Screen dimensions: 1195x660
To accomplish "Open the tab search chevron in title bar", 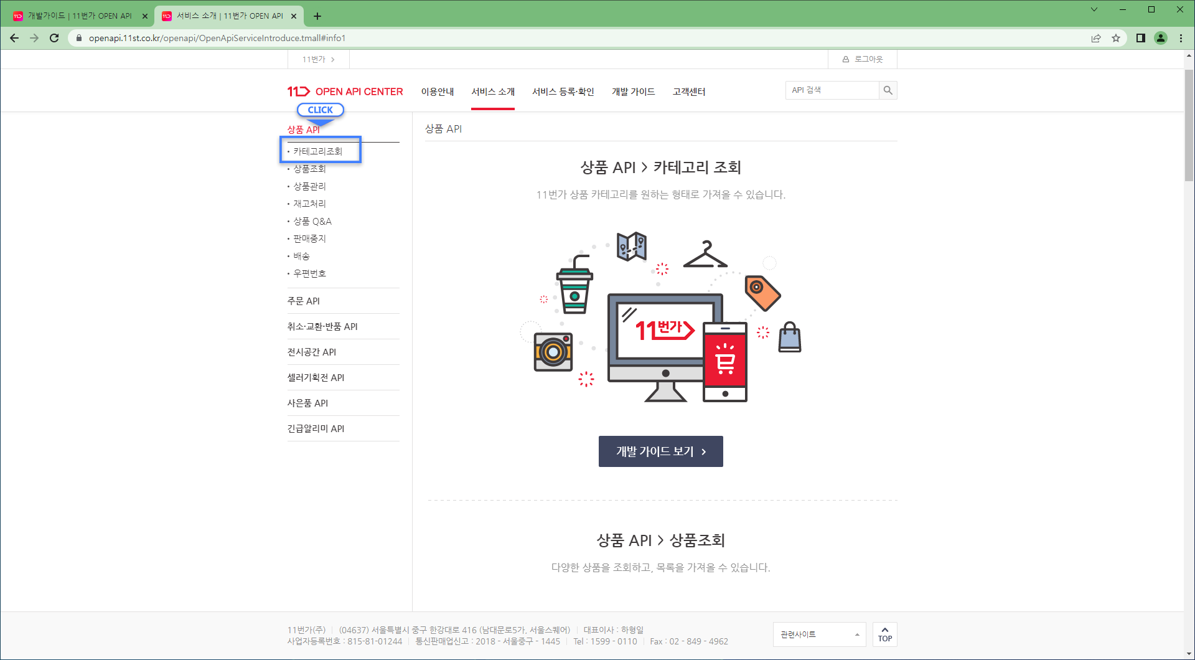I will pos(1094,9).
